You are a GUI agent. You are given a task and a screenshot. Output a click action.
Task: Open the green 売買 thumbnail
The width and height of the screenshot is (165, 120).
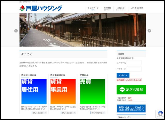click(93, 92)
